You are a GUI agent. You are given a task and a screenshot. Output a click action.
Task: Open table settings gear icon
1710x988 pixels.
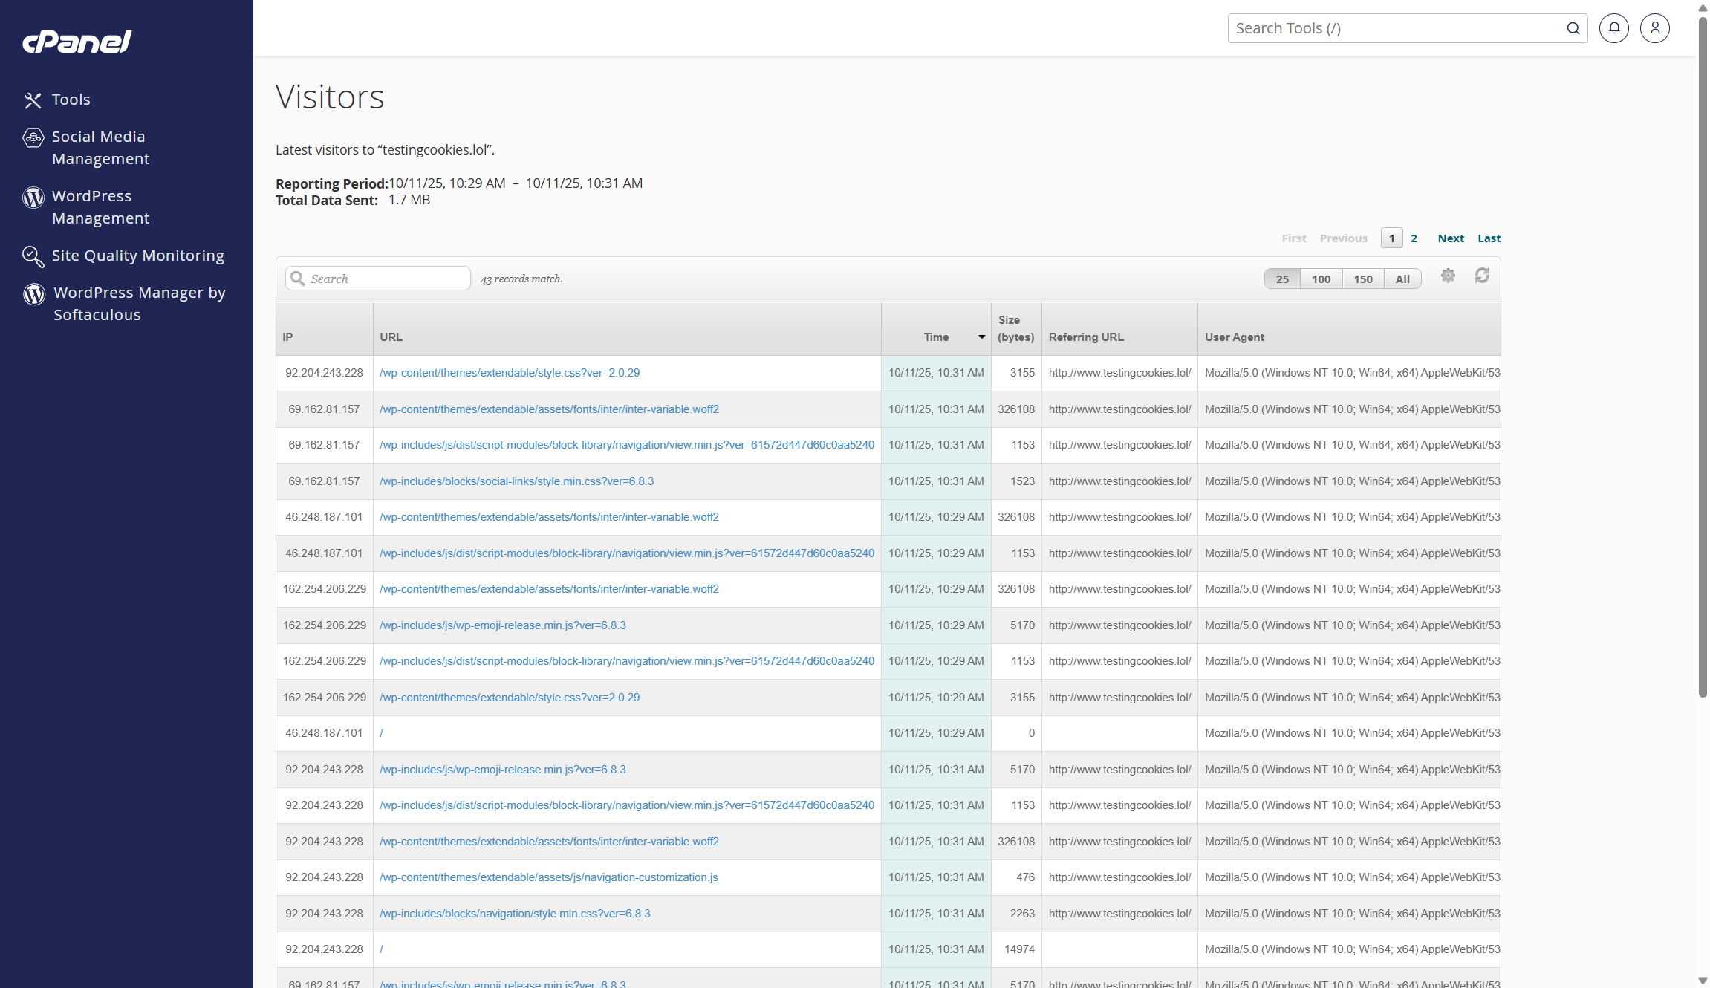pyautogui.click(x=1448, y=276)
